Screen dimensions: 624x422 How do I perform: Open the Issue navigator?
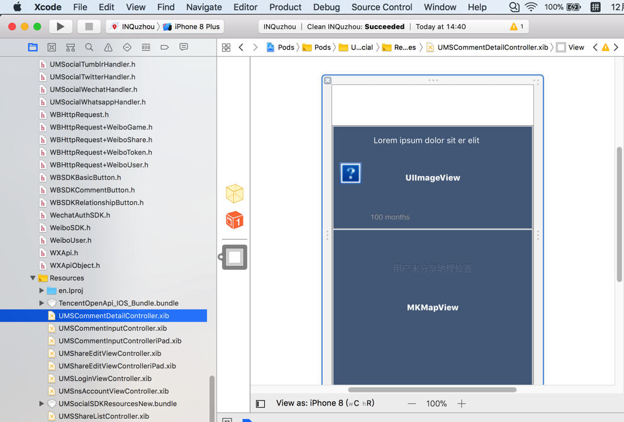108,47
